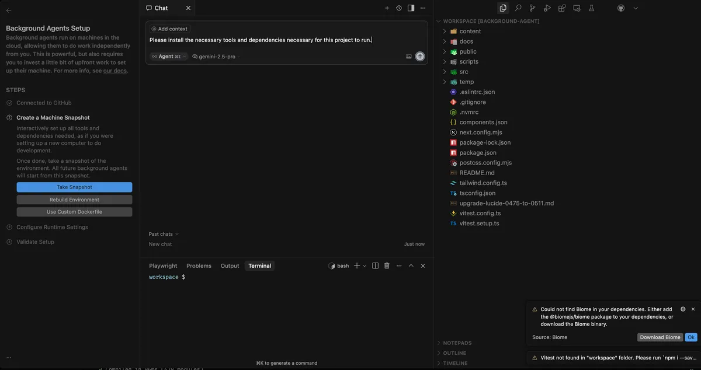Open the gemini-2.5-pro model dropdown

(x=216, y=57)
